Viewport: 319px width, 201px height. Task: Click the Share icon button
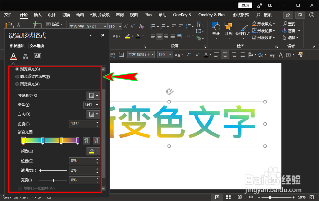[x=288, y=15]
